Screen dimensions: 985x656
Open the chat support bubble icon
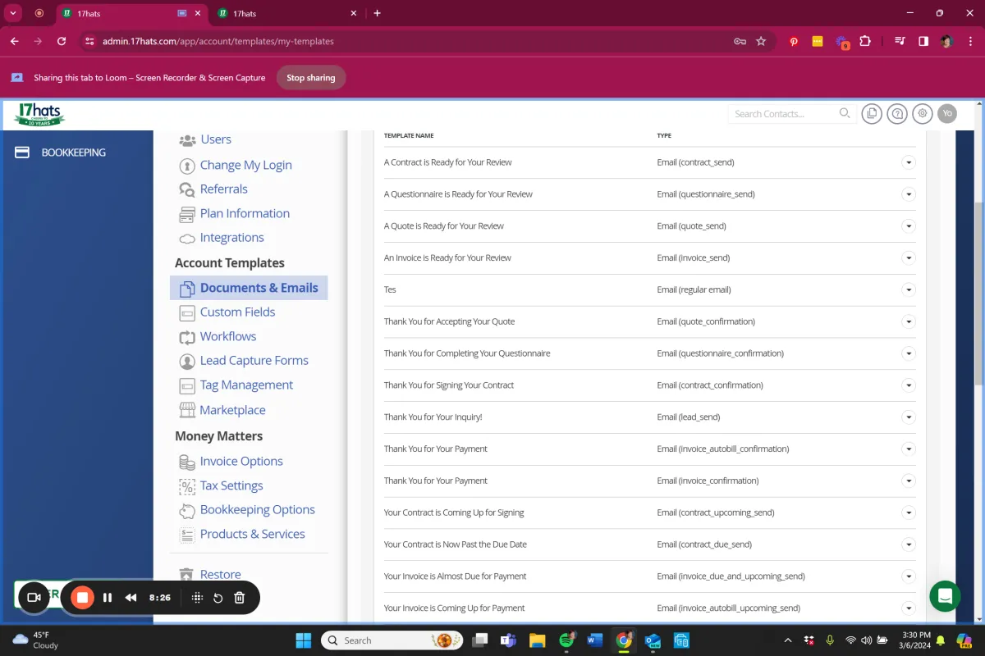tap(945, 596)
